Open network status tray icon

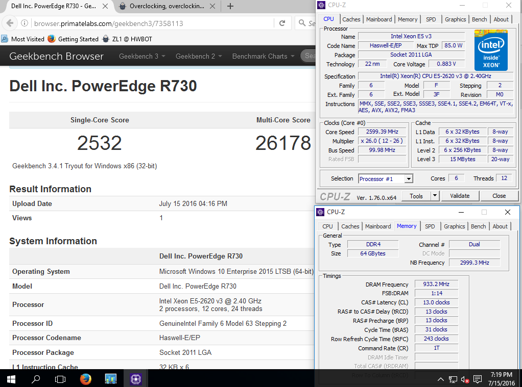click(x=453, y=379)
